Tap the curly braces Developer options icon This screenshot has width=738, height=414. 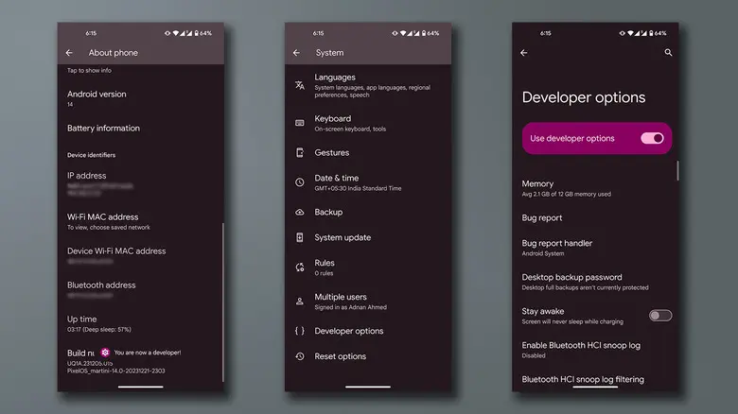click(x=300, y=331)
